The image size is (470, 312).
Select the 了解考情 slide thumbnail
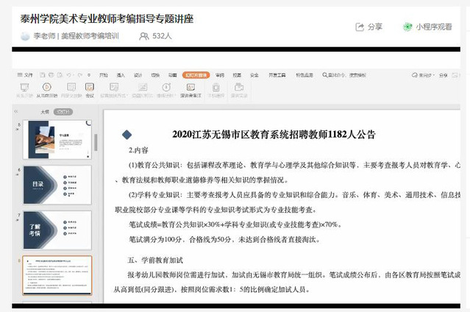click(x=57, y=230)
